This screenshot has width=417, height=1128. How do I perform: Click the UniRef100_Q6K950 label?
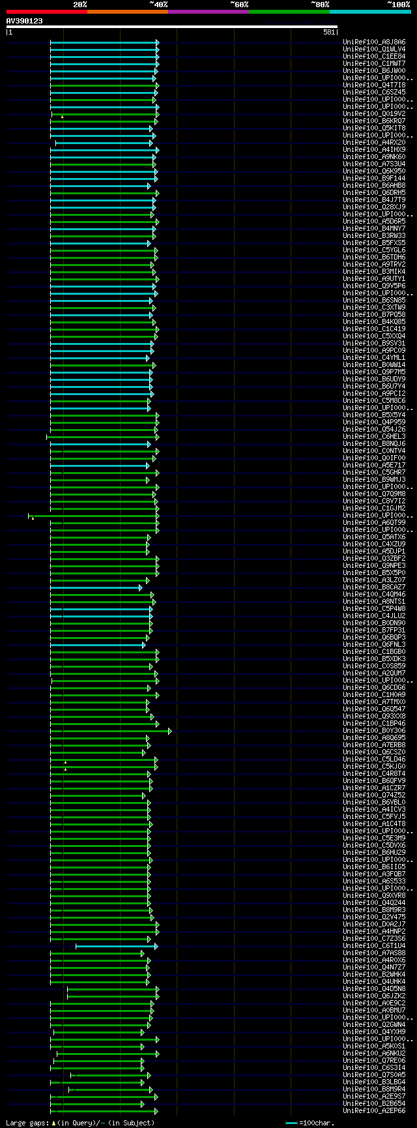point(374,171)
